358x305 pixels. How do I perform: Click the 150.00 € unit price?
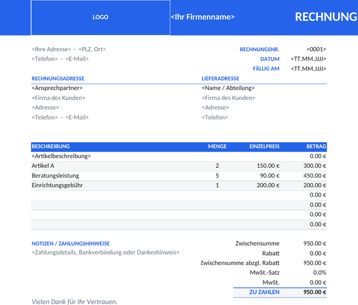point(268,166)
